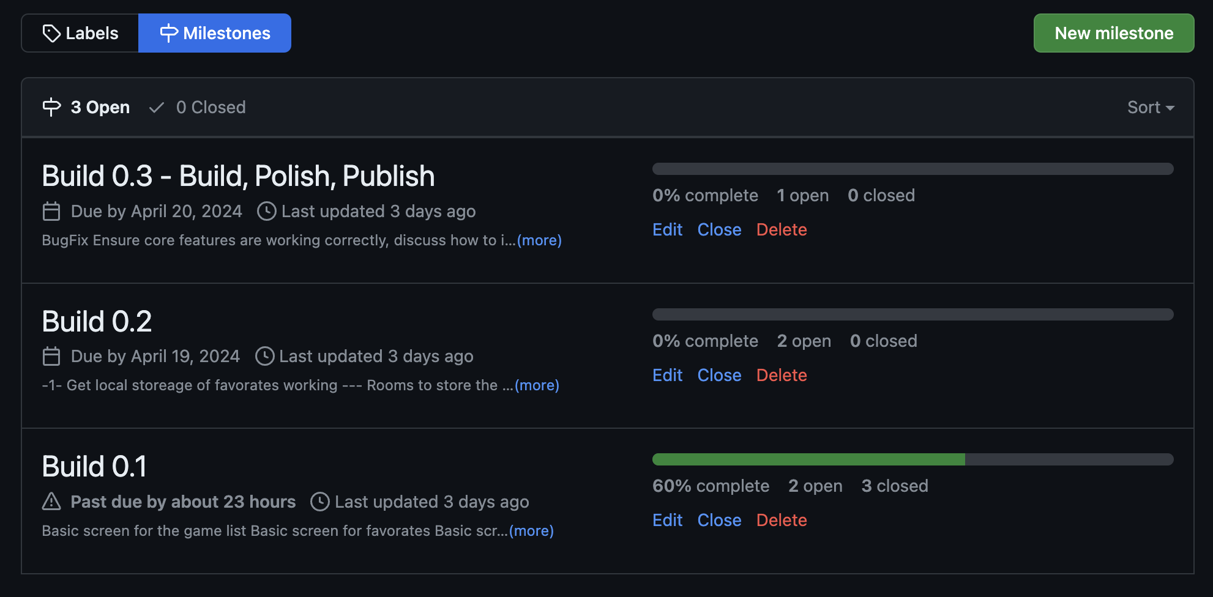
Task: Click the Basic screen description in Build 0.1
Action: (x=275, y=531)
